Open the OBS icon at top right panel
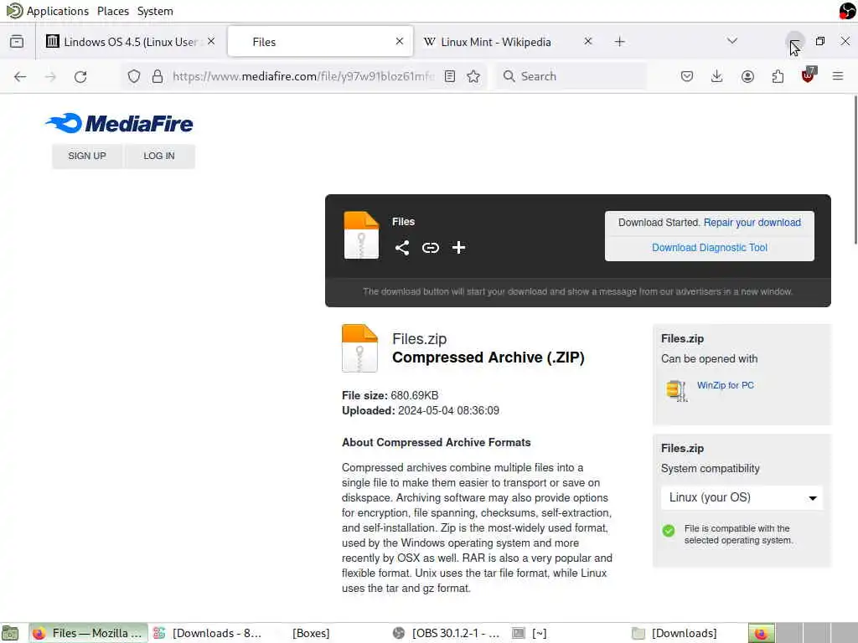 847,11
